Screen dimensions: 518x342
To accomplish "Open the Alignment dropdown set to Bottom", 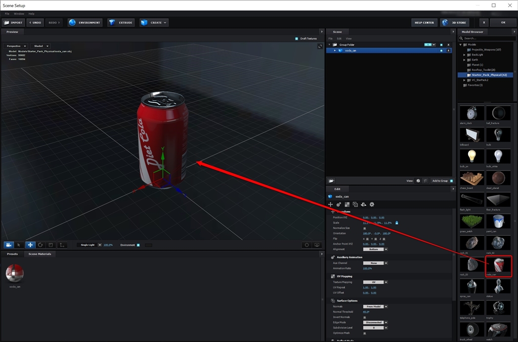I will coord(375,249).
